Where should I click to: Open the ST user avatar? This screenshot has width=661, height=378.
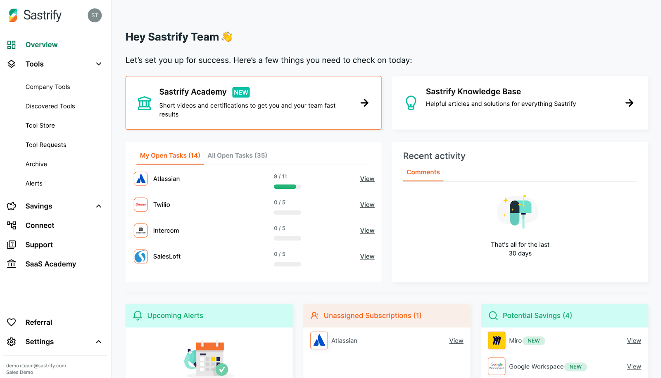coord(95,15)
